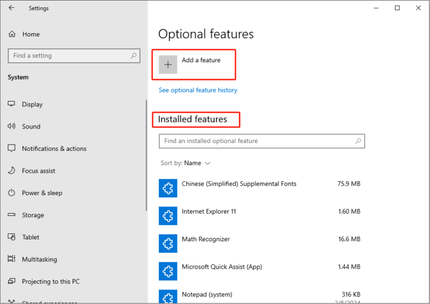Click the Math Recognizer puzzle icon
This screenshot has width=430, height=304.
coord(168,243)
